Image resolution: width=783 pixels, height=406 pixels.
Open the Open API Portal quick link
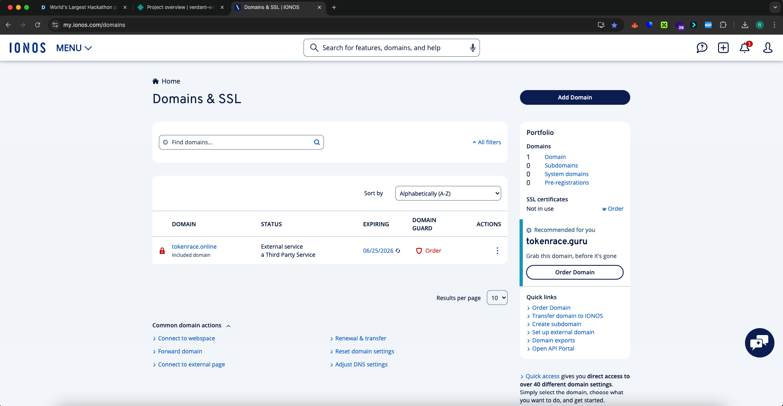[x=553, y=349]
